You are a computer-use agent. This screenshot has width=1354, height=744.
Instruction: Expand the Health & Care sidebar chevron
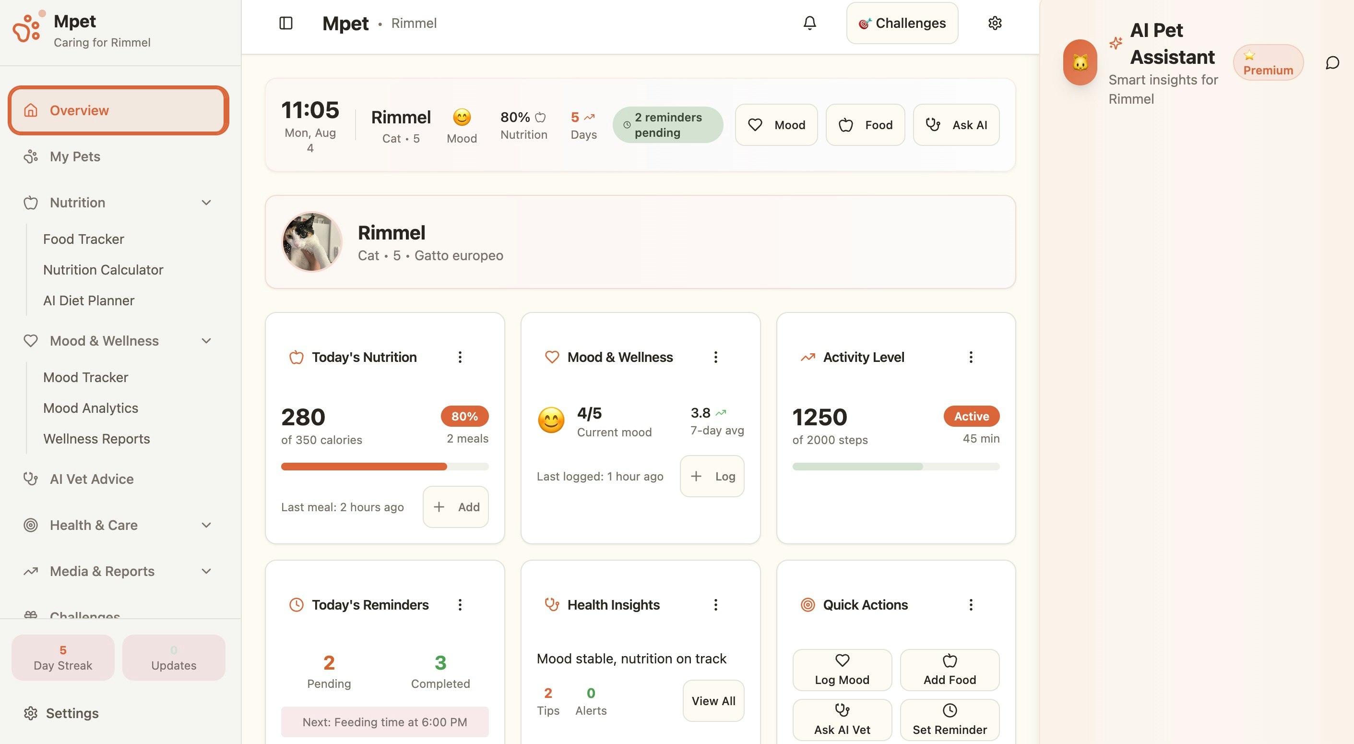[207, 525]
